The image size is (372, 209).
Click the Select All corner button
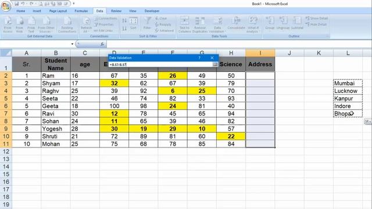click(6, 53)
